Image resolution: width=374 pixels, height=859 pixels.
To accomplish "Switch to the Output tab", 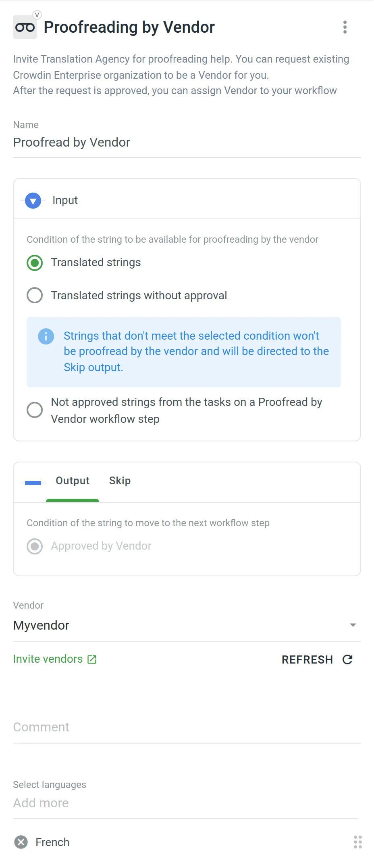I will 72,481.
